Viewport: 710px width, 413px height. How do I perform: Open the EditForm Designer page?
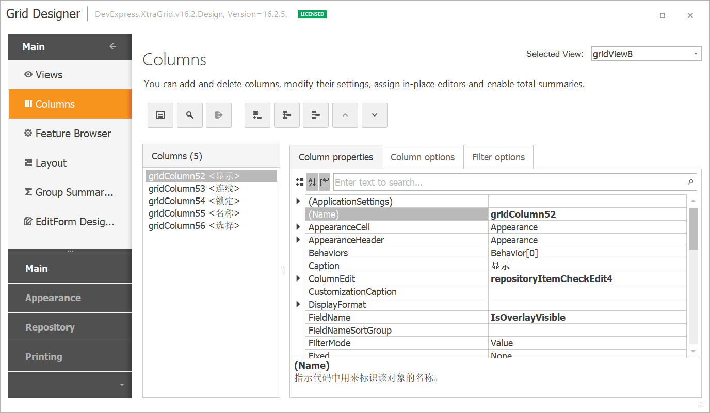point(70,222)
